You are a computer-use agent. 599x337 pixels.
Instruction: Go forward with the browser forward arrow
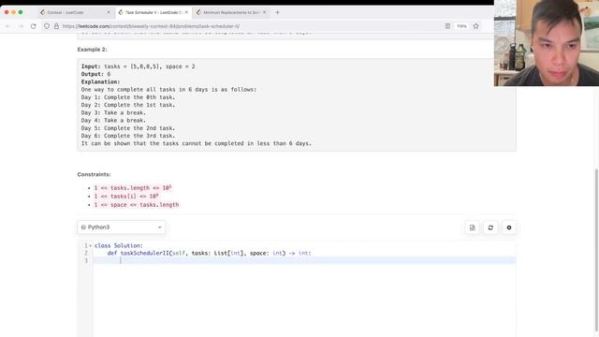coord(21,26)
